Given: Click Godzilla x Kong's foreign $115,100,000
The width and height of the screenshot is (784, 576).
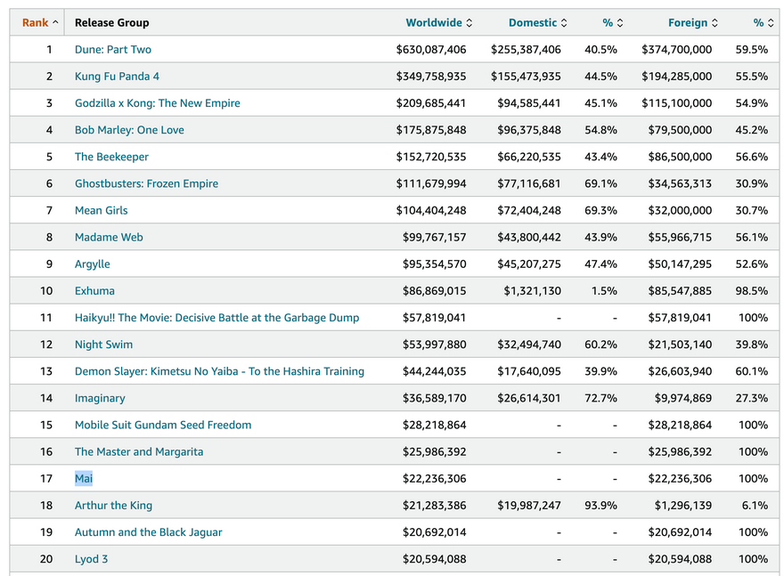Looking at the screenshot, I should 677,103.
